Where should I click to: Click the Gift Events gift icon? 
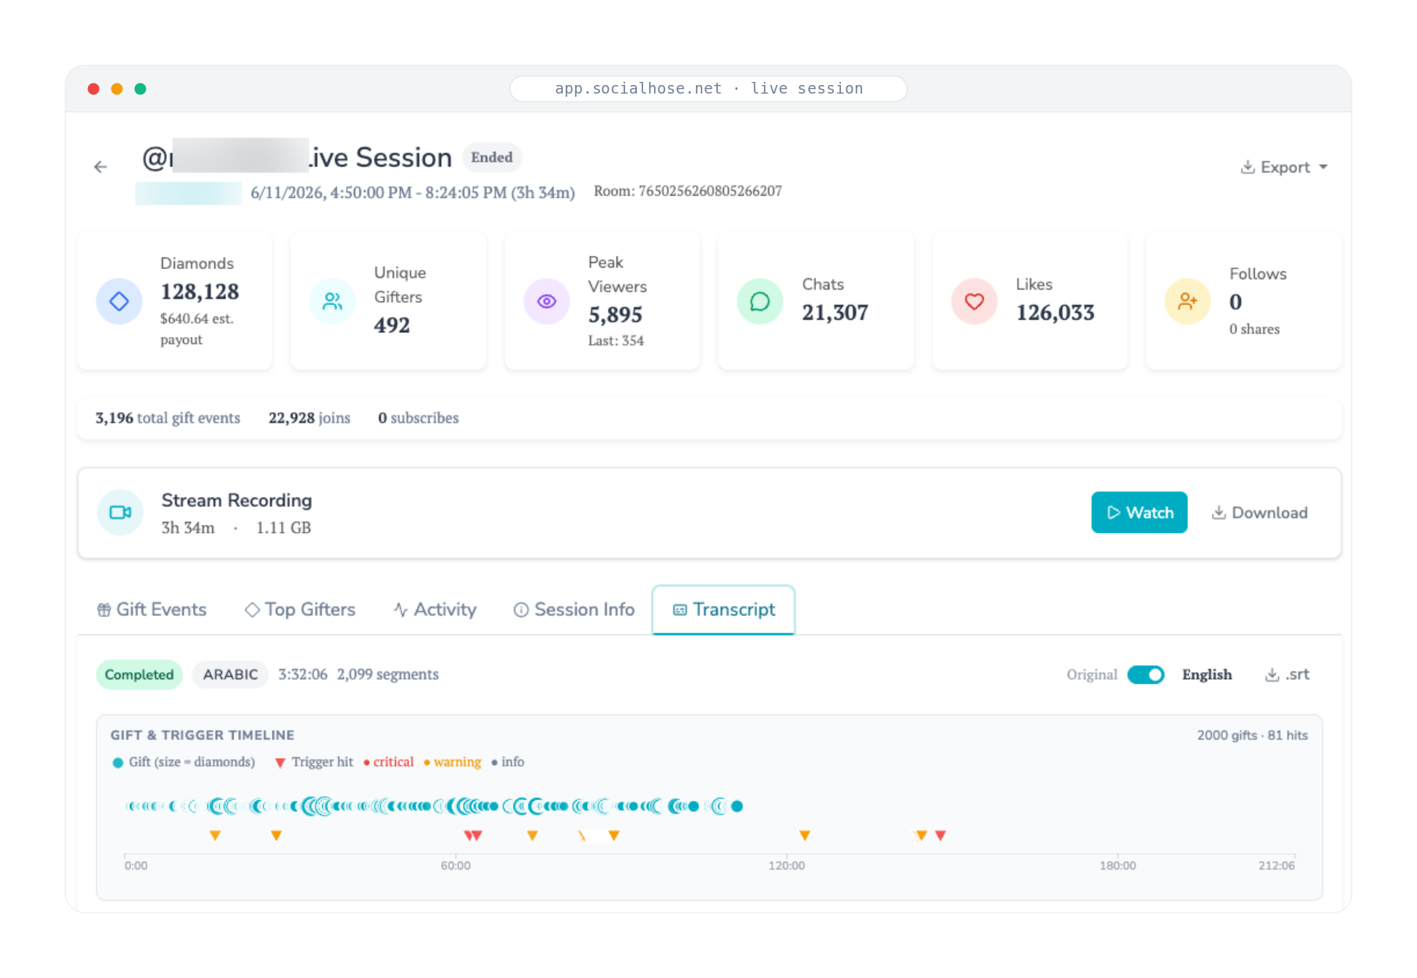tap(104, 610)
